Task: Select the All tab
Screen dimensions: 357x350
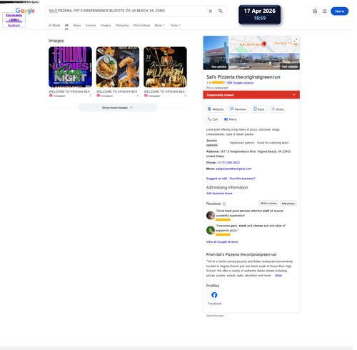Action: click(x=66, y=25)
